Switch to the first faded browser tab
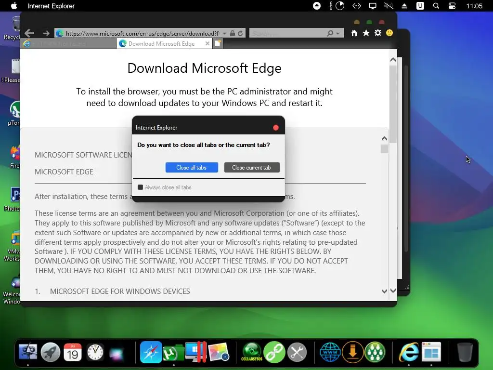 click(68, 44)
